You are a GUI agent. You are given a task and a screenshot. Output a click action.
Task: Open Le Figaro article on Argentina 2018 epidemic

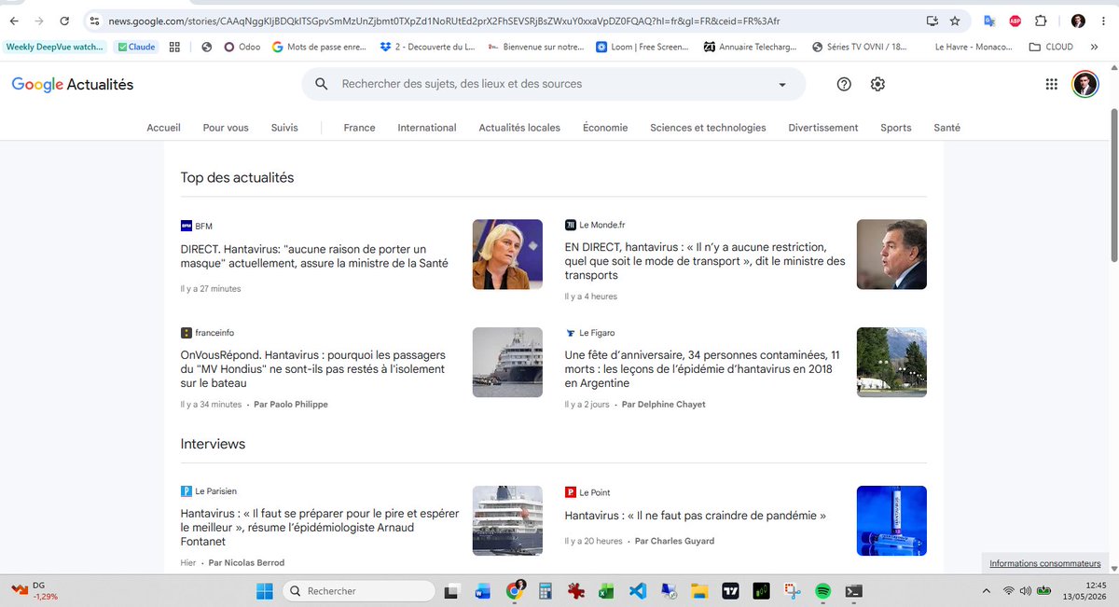tap(702, 369)
